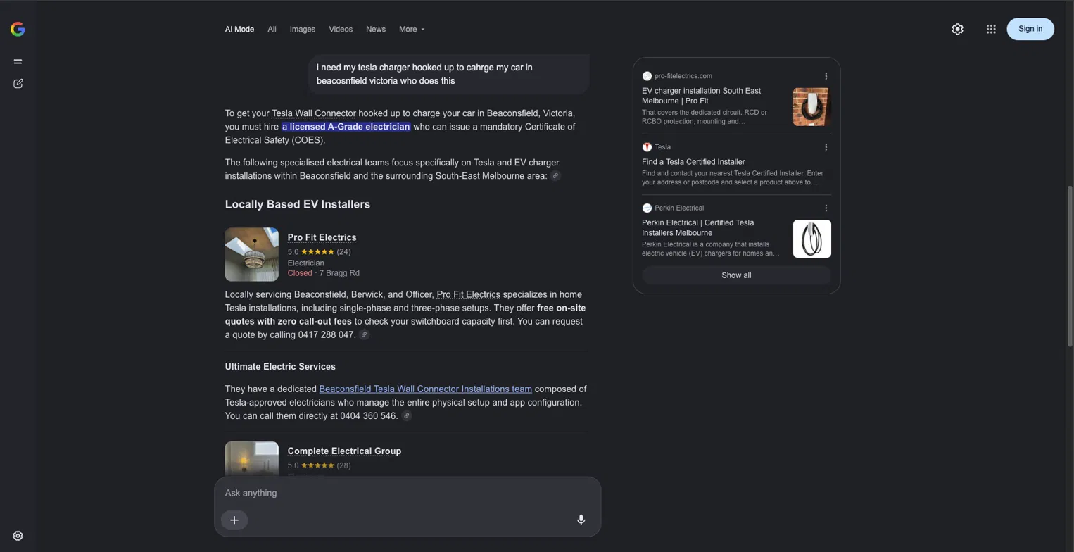This screenshot has width=1074, height=552.
Task: Switch to the Images tab
Action: 303,29
